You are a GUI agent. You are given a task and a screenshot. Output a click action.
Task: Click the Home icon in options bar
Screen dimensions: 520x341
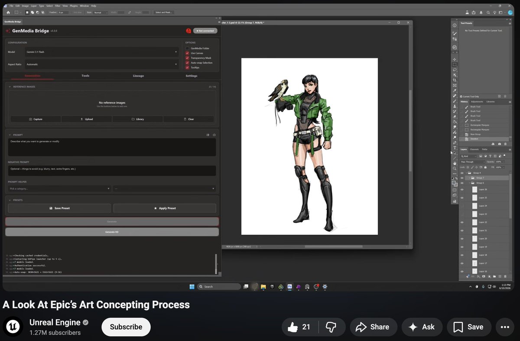coord(8,13)
